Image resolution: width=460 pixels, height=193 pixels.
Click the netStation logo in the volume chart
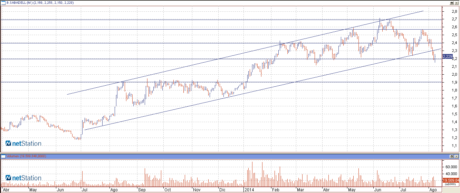[23, 178]
